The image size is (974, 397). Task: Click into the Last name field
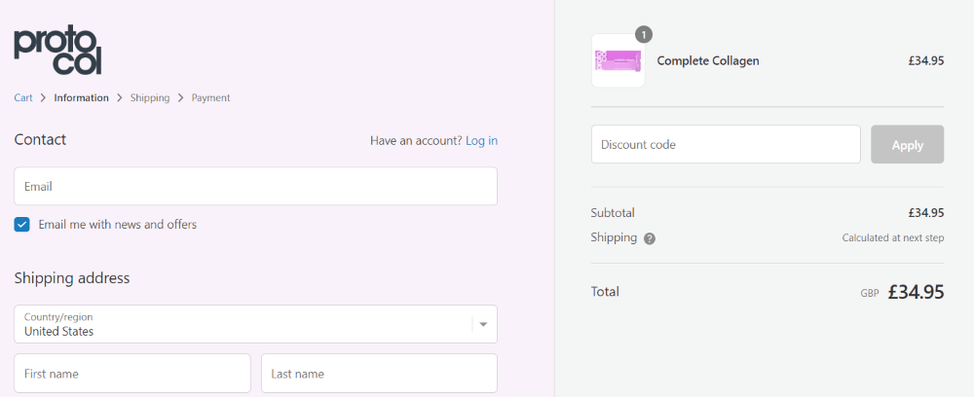[379, 374]
